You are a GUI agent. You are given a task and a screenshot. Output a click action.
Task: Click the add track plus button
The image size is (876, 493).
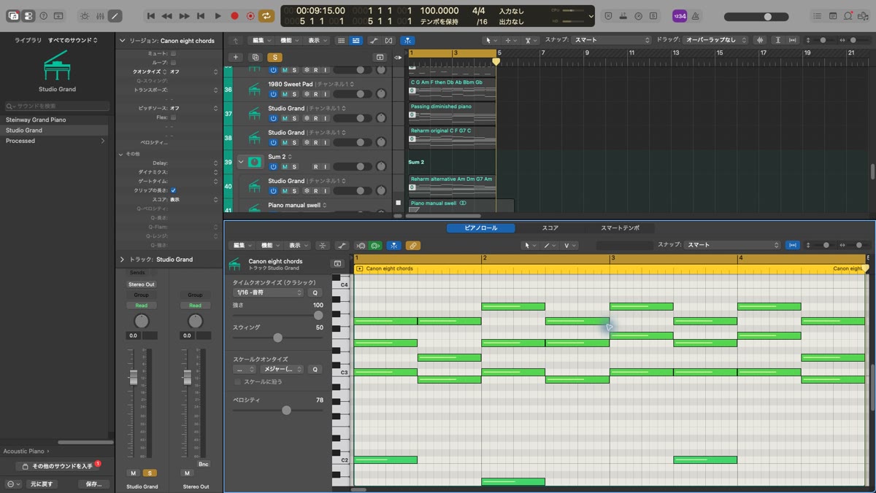pos(235,57)
